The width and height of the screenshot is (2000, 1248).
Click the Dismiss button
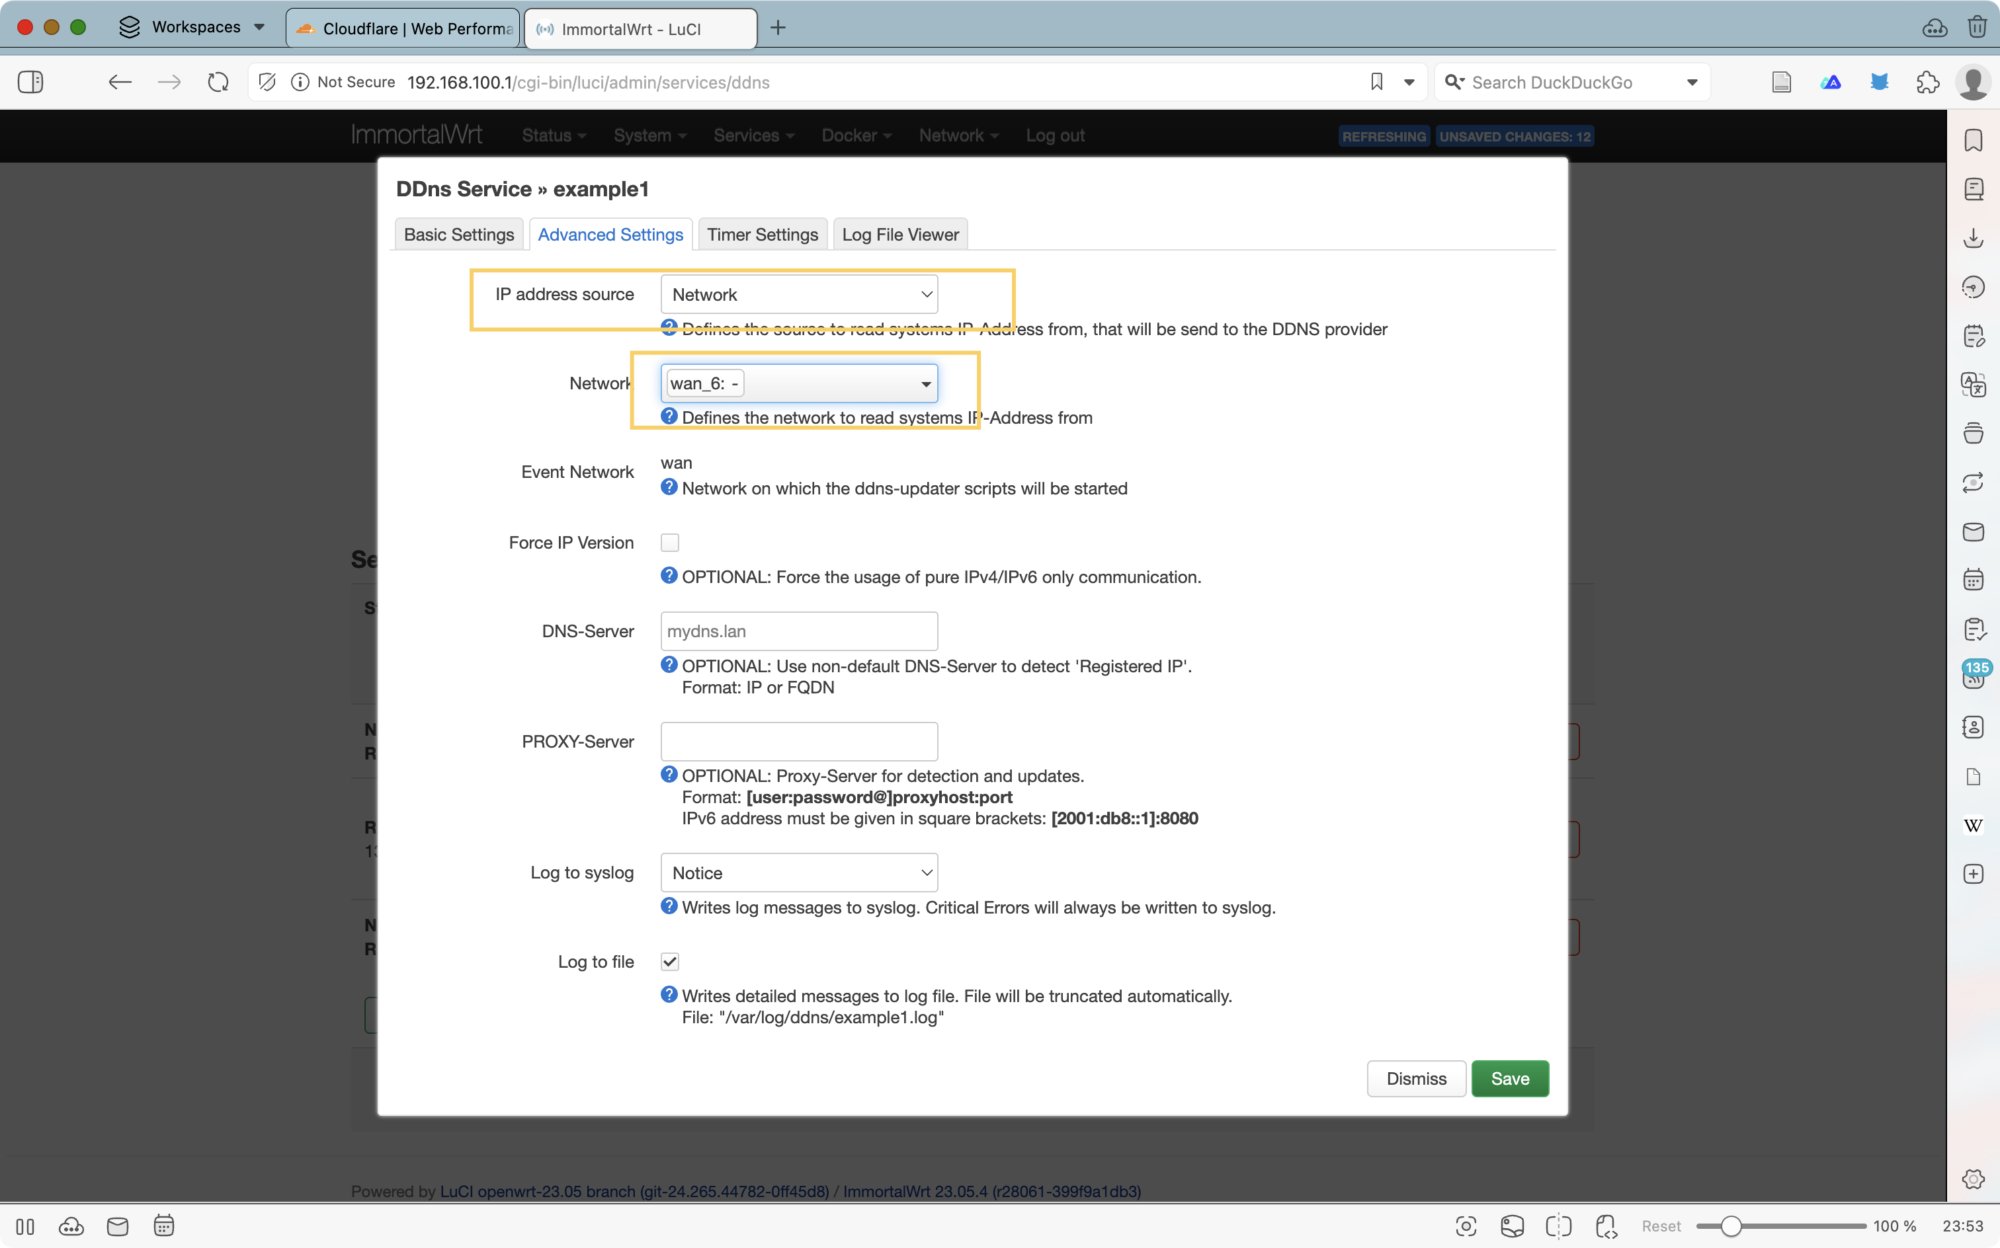click(1415, 1079)
